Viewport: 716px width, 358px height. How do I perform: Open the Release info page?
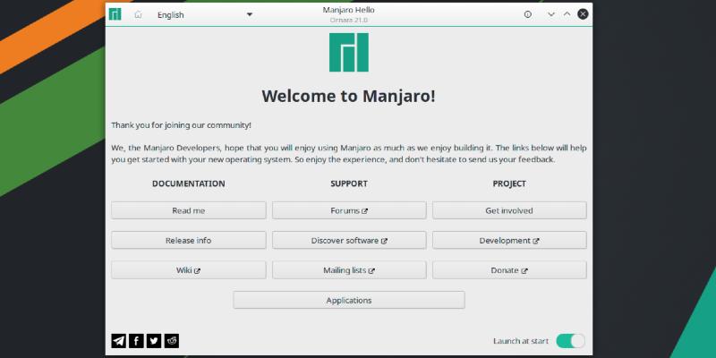[x=188, y=240]
